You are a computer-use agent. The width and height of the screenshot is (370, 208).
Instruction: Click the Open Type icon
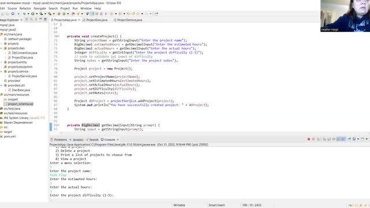pos(73,14)
